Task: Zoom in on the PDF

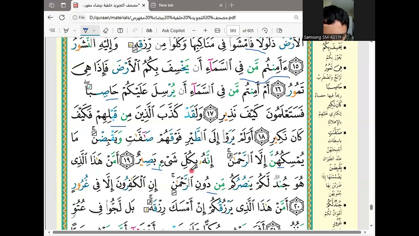Action: (x=205, y=30)
